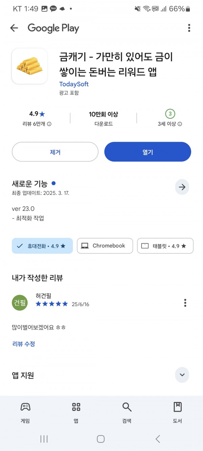The image size is (203, 451).
Task: Tap the five-star rating on my review
Action: (x=52, y=304)
